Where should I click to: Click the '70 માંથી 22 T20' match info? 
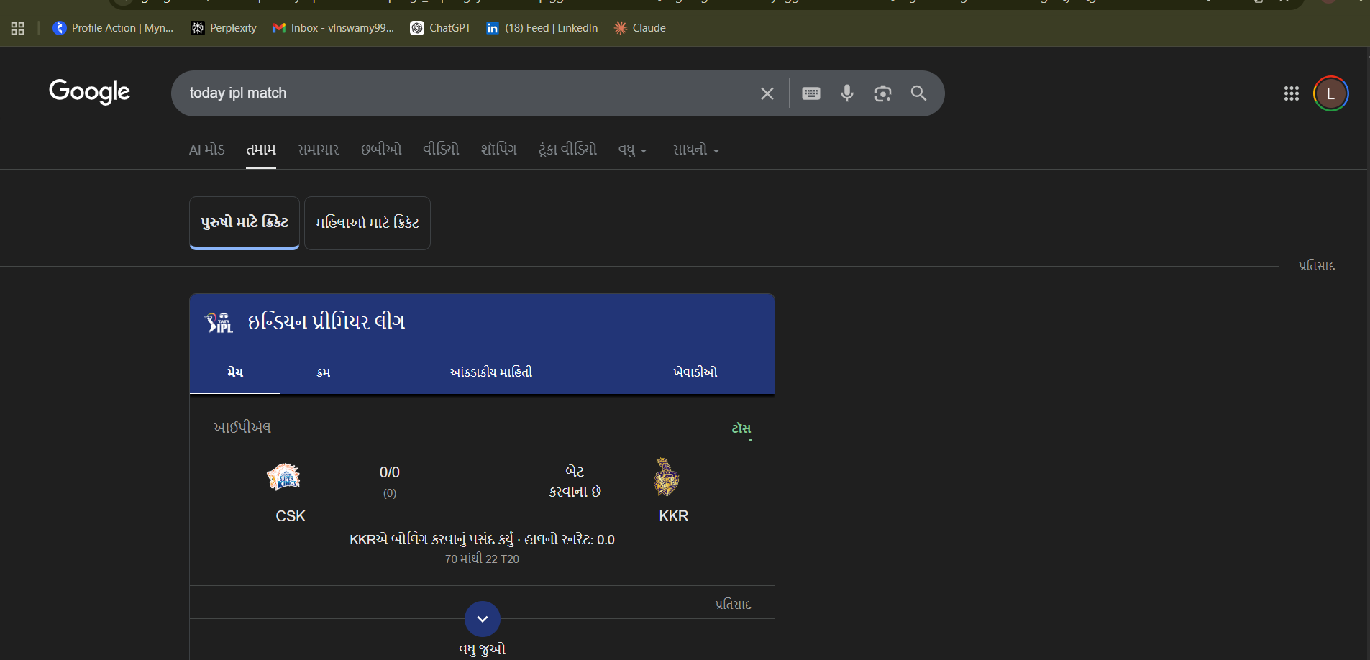tap(482, 559)
